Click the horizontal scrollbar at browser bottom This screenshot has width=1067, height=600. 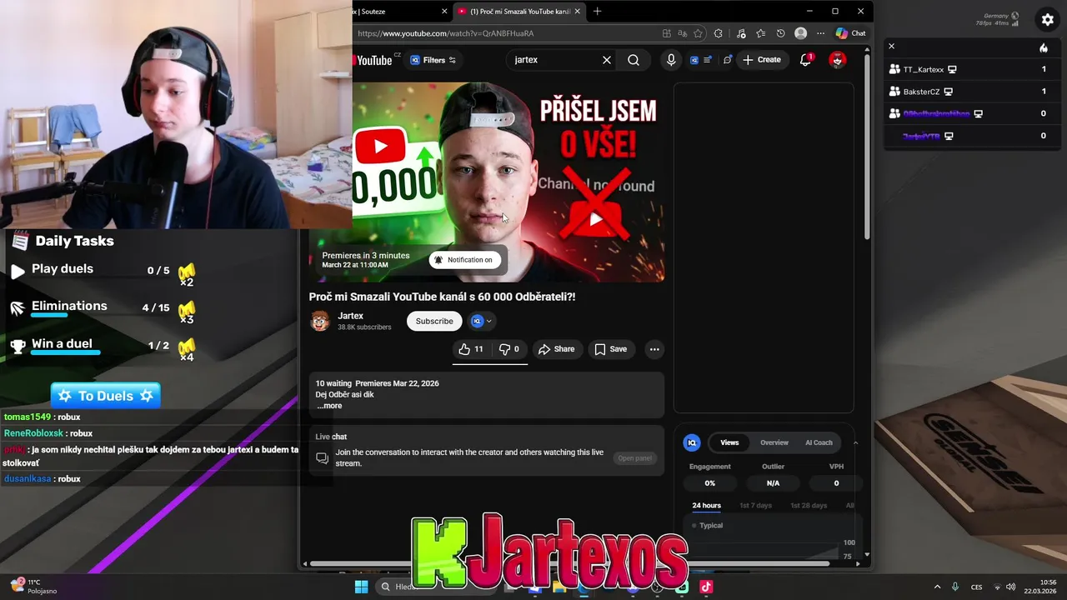point(570,564)
